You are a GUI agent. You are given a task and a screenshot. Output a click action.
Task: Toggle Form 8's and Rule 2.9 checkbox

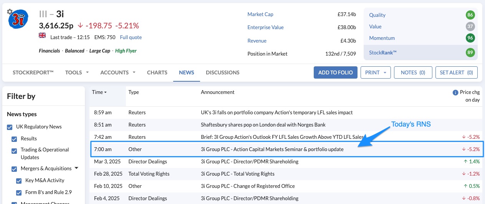pyautogui.click(x=19, y=192)
